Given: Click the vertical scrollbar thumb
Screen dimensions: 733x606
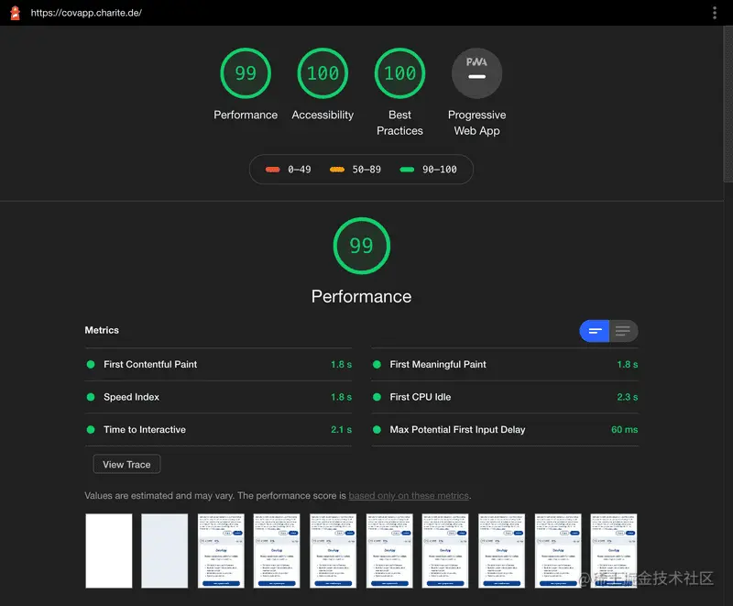Looking at the screenshot, I should 728,104.
